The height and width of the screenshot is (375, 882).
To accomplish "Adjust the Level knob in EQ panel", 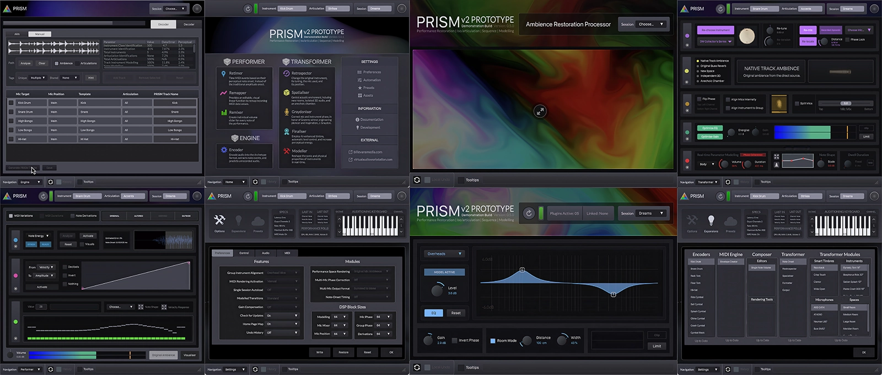I will (x=437, y=290).
